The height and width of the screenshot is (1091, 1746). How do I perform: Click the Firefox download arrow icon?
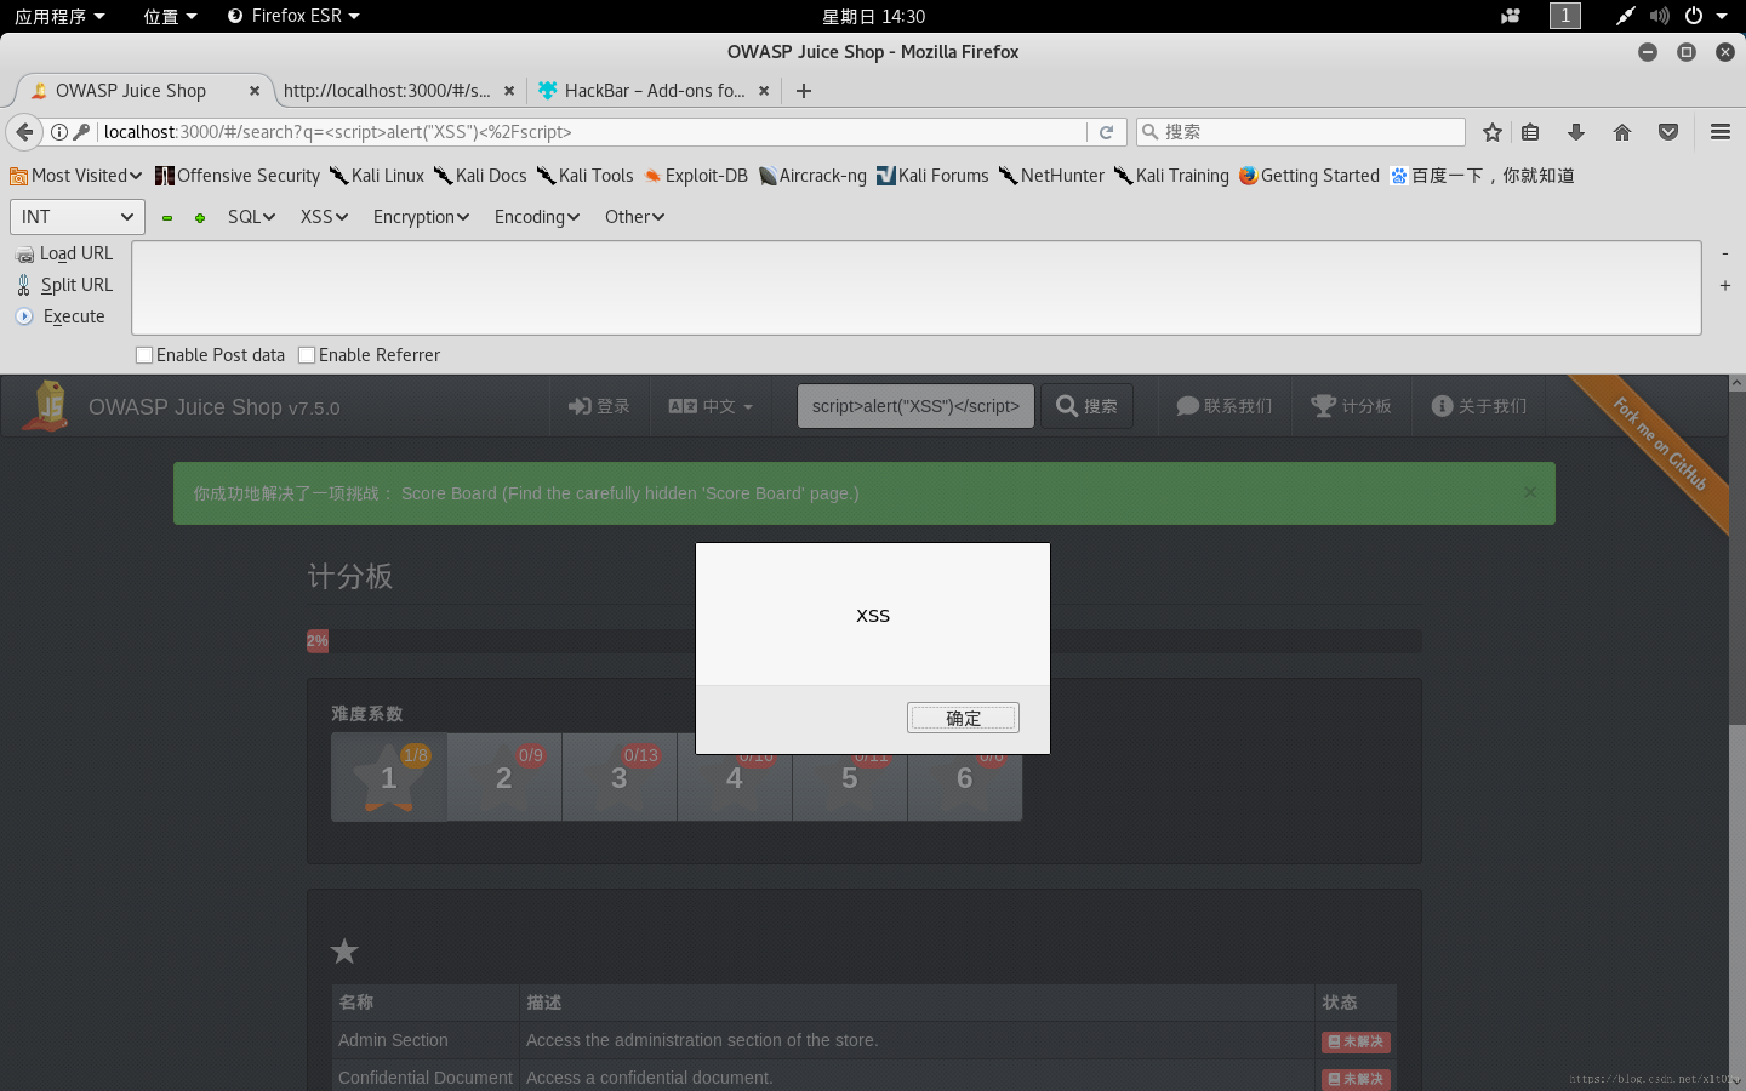click(1576, 132)
